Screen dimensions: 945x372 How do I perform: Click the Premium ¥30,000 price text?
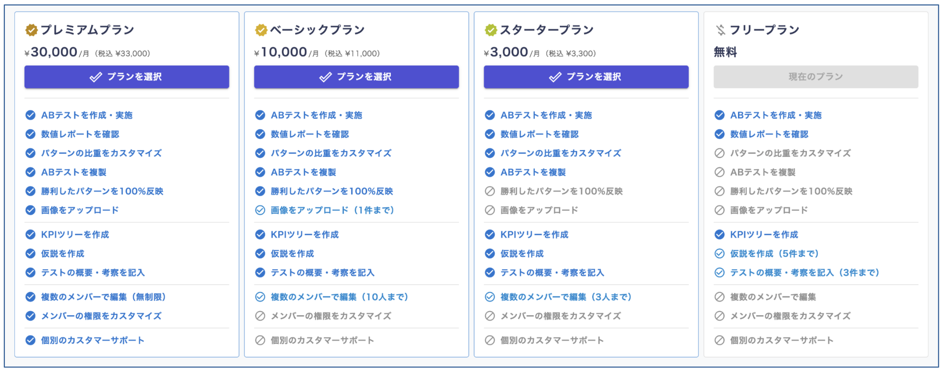[54, 52]
